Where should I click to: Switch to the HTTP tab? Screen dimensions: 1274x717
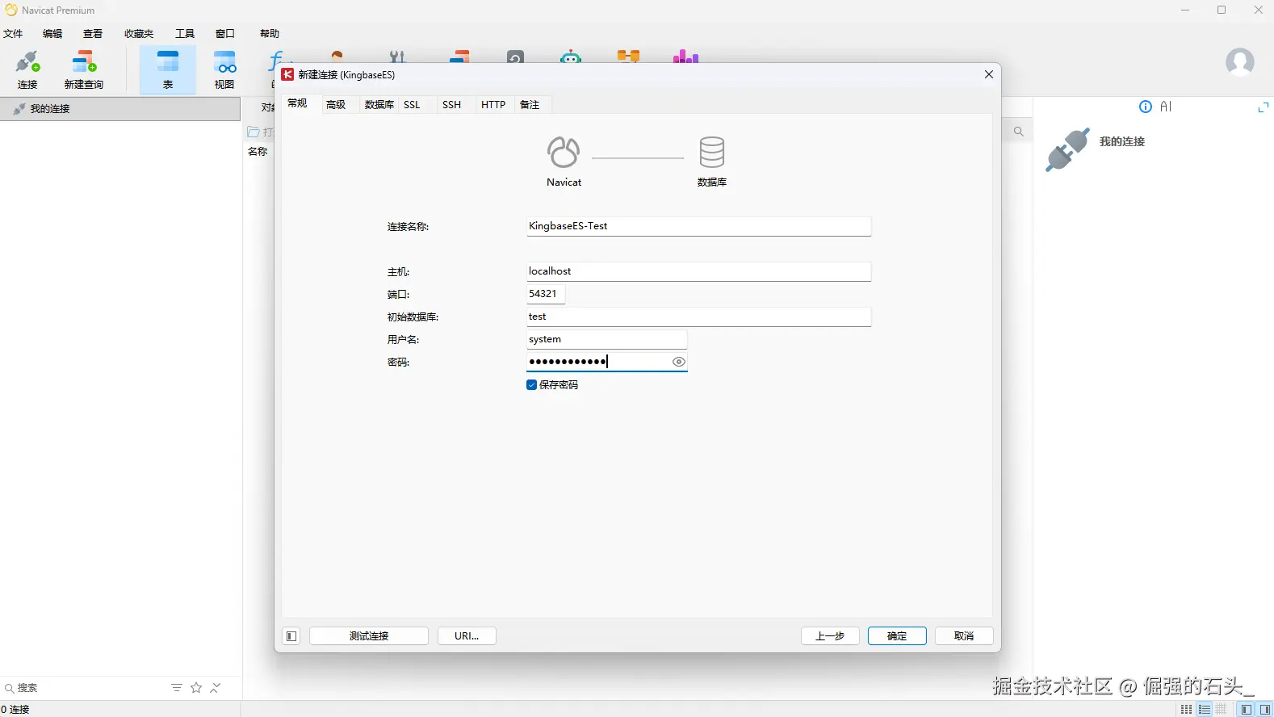[x=493, y=105]
